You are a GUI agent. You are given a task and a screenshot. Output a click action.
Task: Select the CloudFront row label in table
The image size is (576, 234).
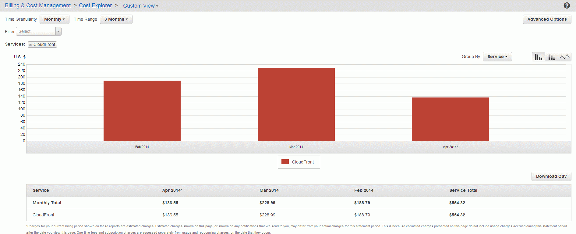click(x=43, y=215)
